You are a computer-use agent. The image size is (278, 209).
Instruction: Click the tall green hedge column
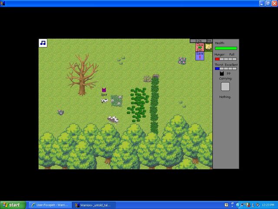pos(155,106)
